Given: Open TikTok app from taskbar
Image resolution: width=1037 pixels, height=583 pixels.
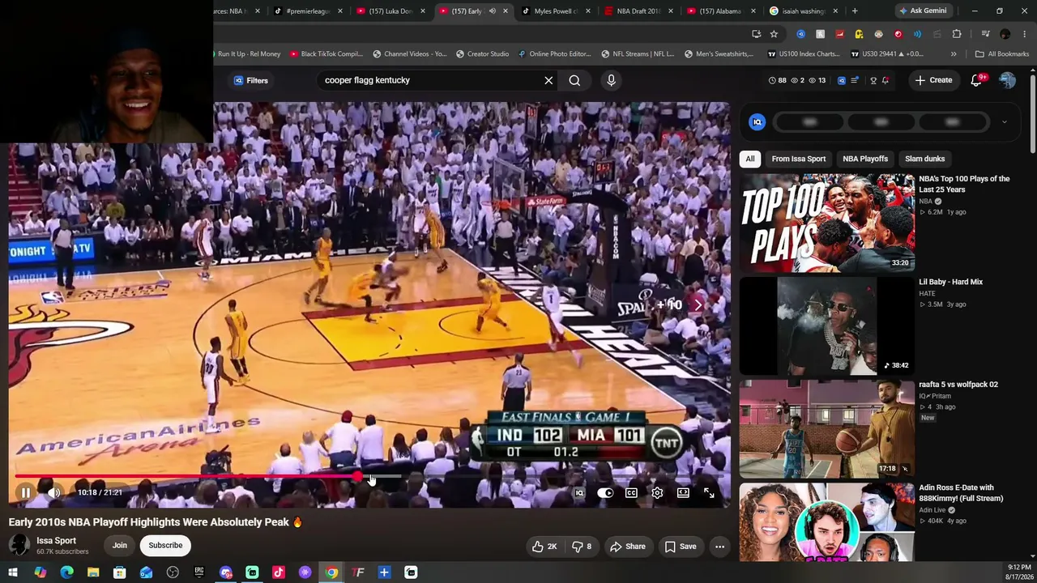Looking at the screenshot, I should pyautogui.click(x=279, y=572).
